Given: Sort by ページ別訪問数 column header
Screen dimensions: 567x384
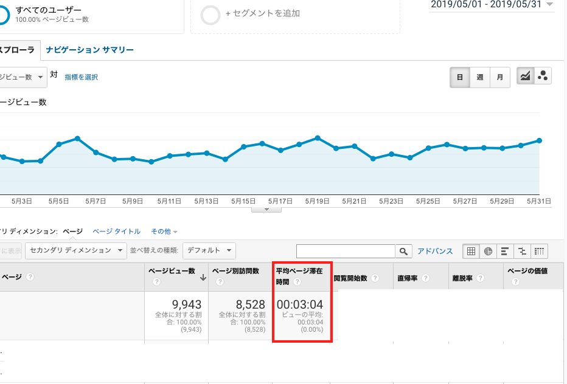Looking at the screenshot, I should click(235, 271).
